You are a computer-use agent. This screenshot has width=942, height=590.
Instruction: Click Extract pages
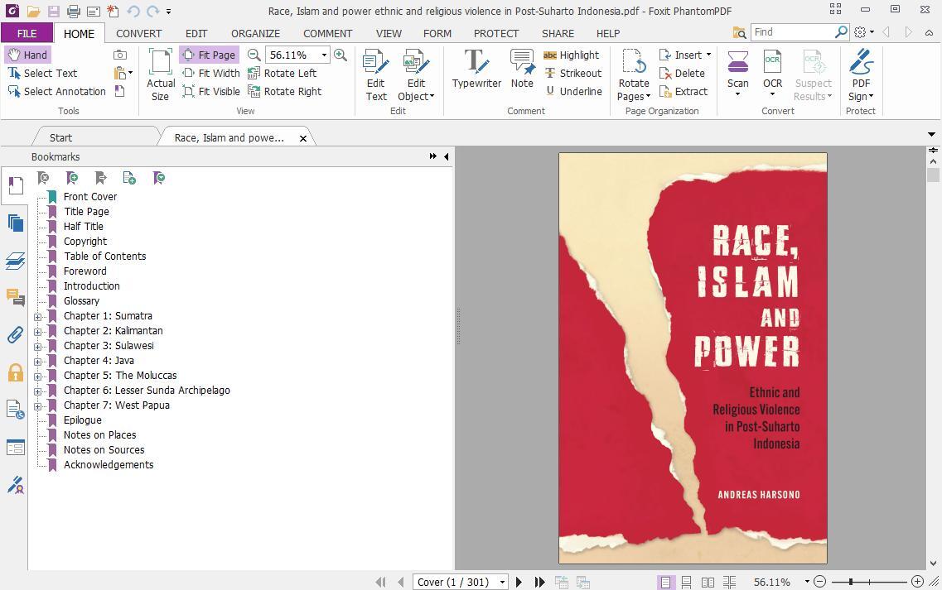coord(683,91)
